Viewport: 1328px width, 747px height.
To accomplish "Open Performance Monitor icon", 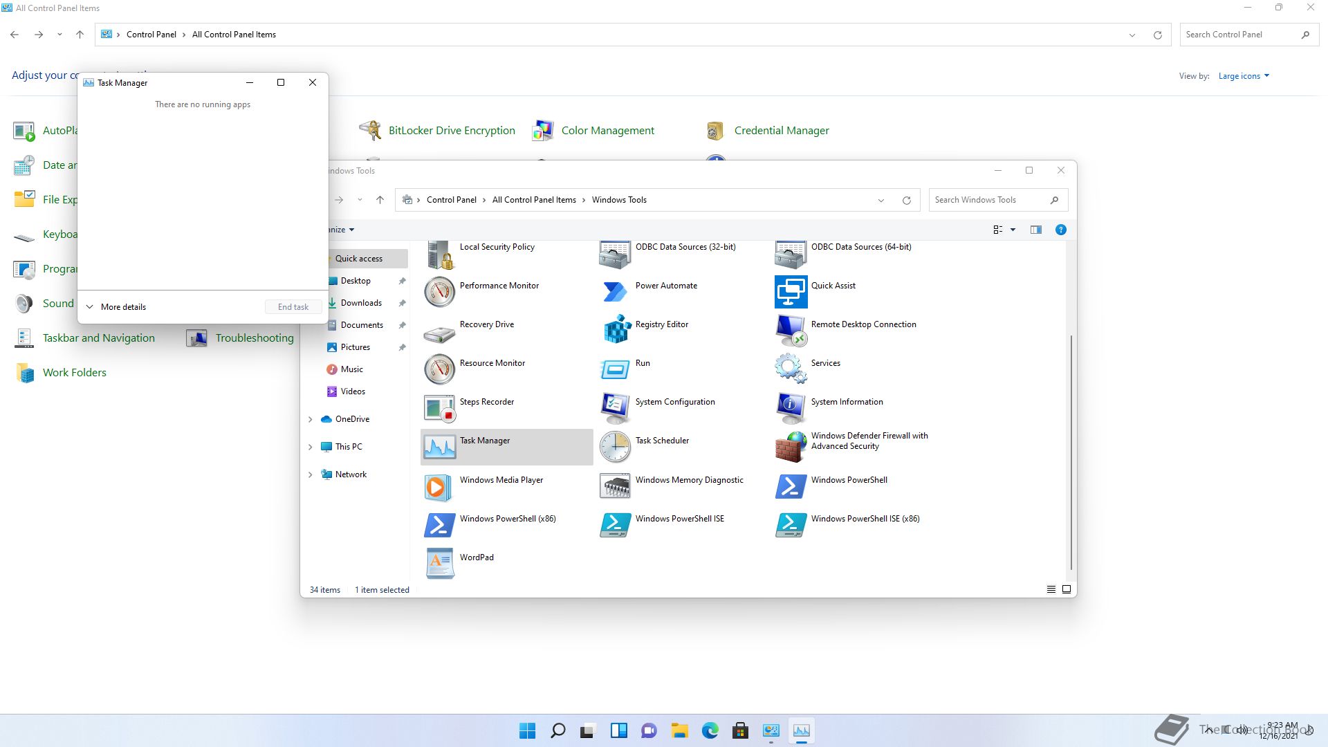I will [440, 292].
